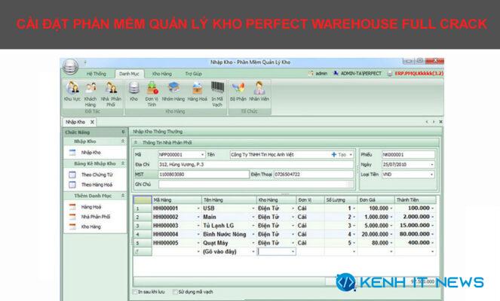Viewport: 500px width, 301px height.
Task: Click the Thành Tiền column header
Action: pos(416,200)
